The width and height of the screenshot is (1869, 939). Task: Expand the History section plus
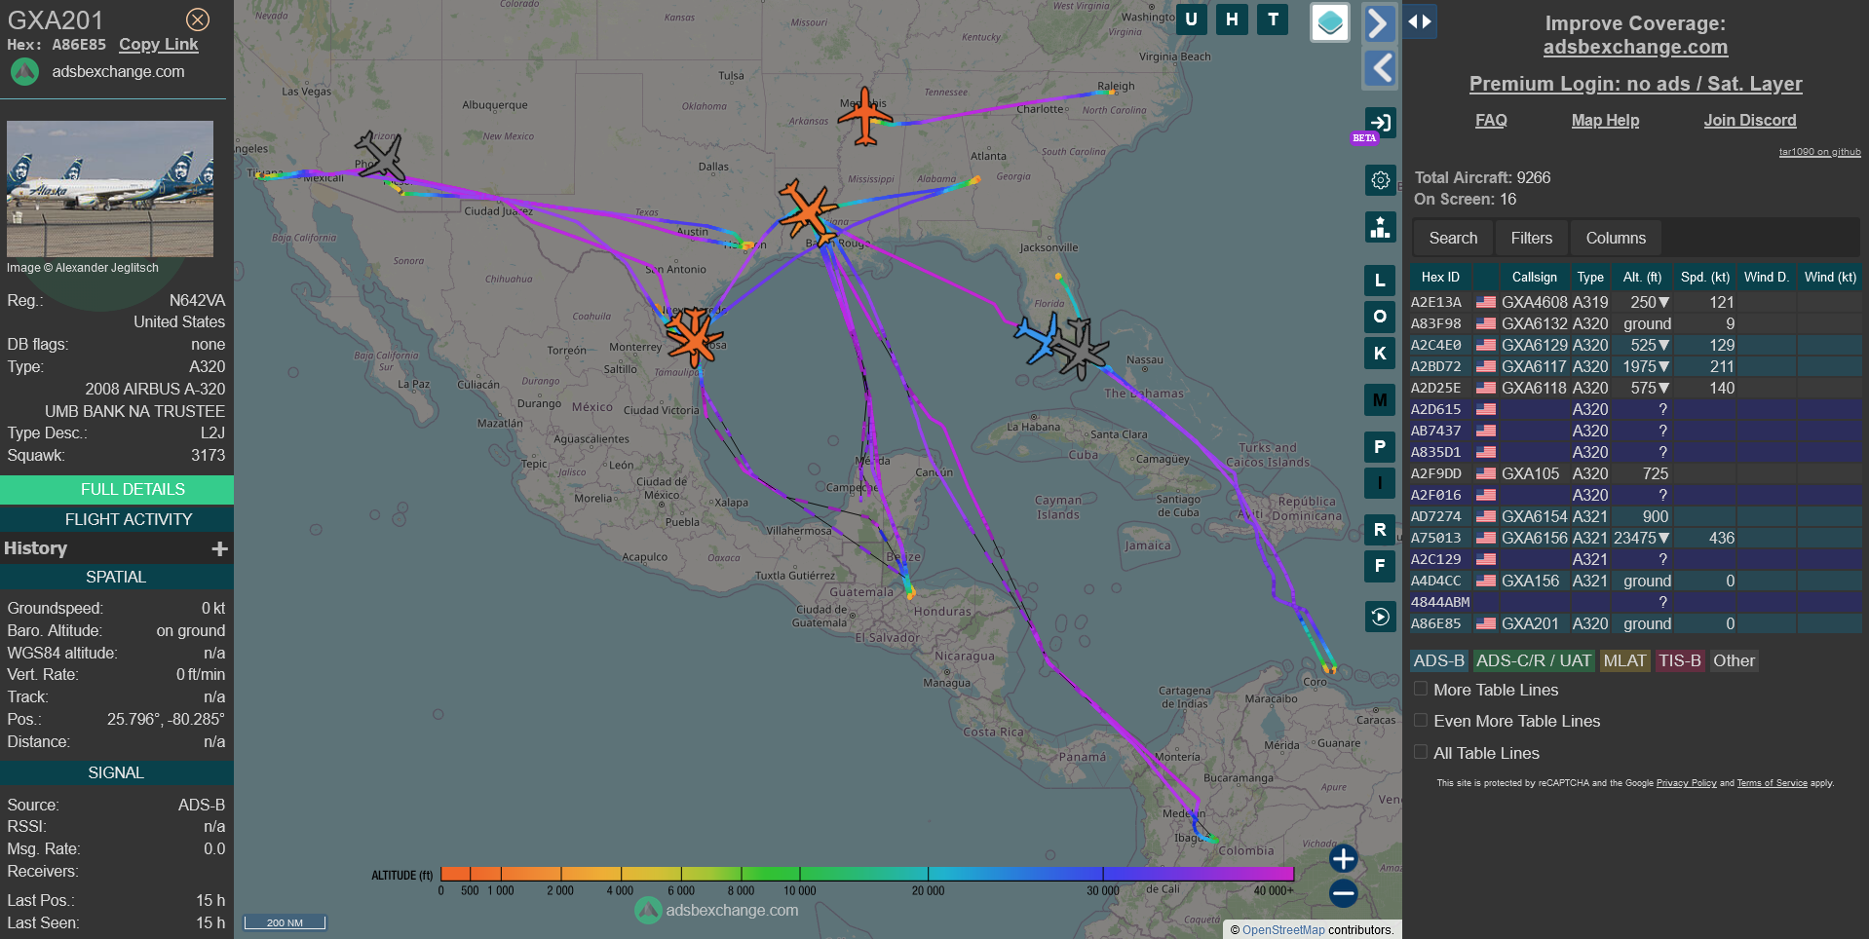click(219, 549)
